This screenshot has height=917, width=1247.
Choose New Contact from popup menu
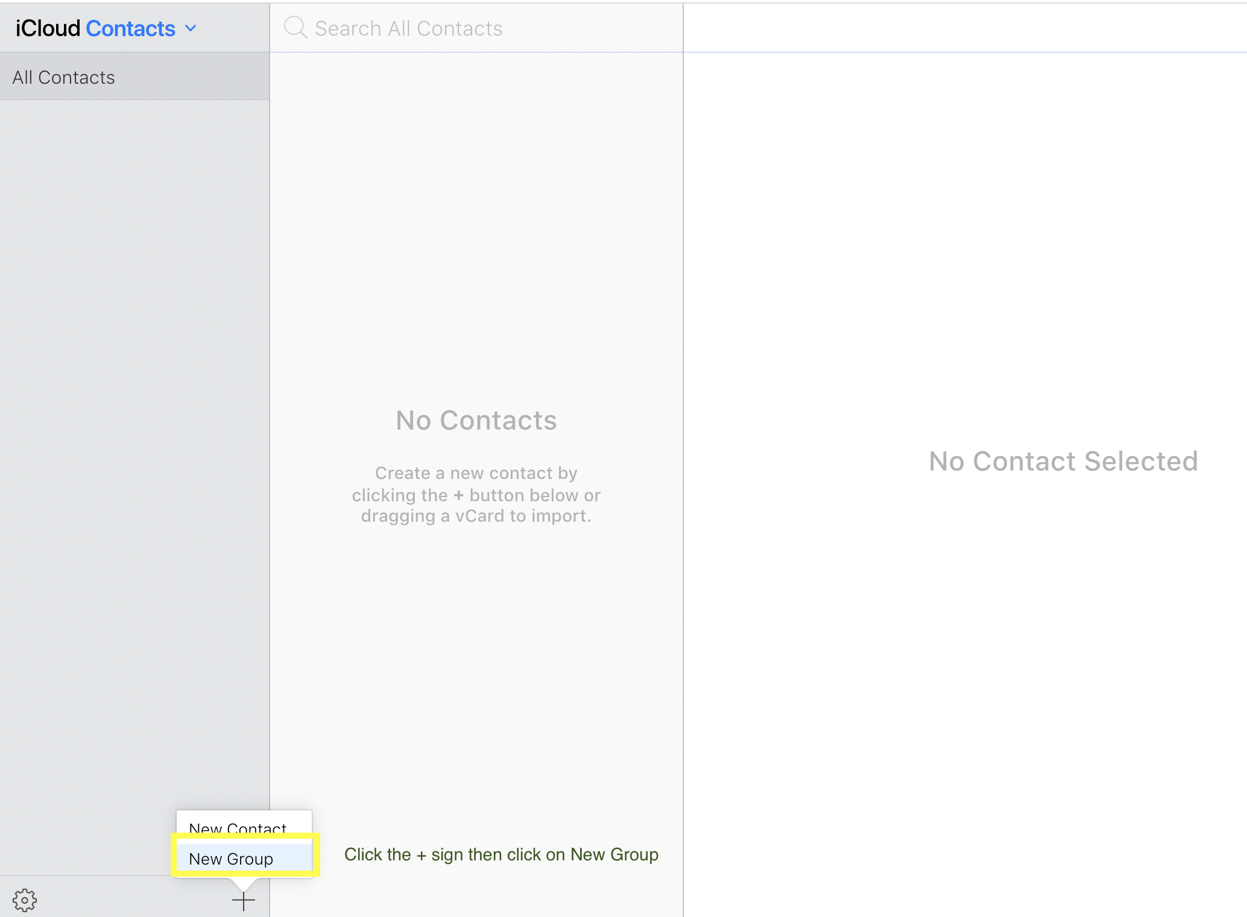click(244, 827)
